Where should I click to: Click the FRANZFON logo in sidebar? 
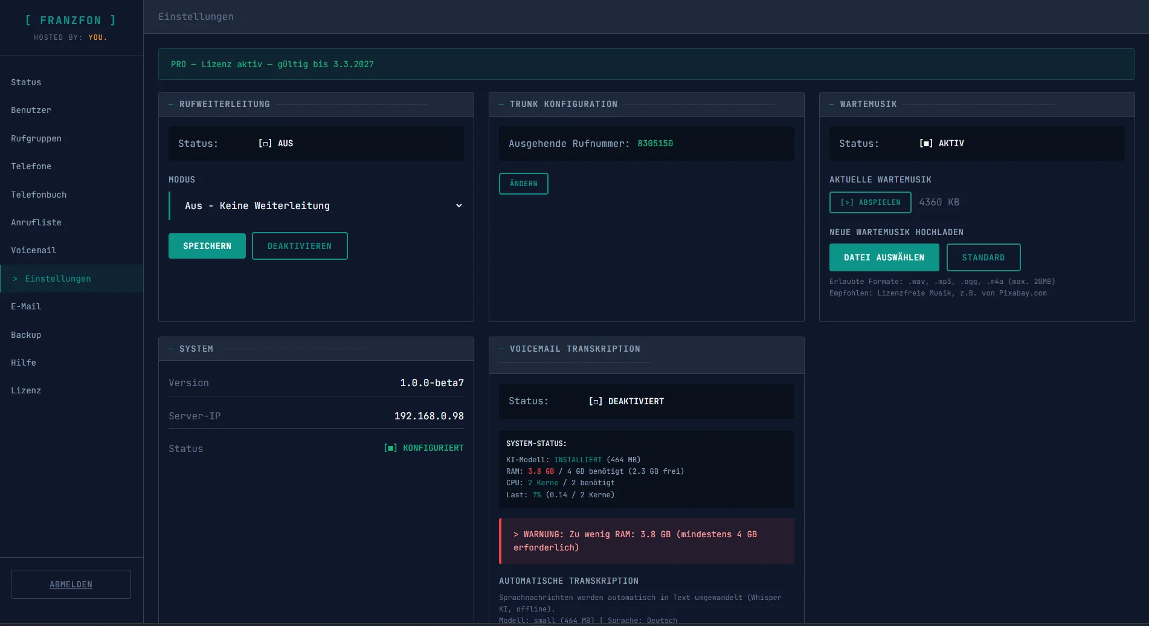click(x=71, y=21)
